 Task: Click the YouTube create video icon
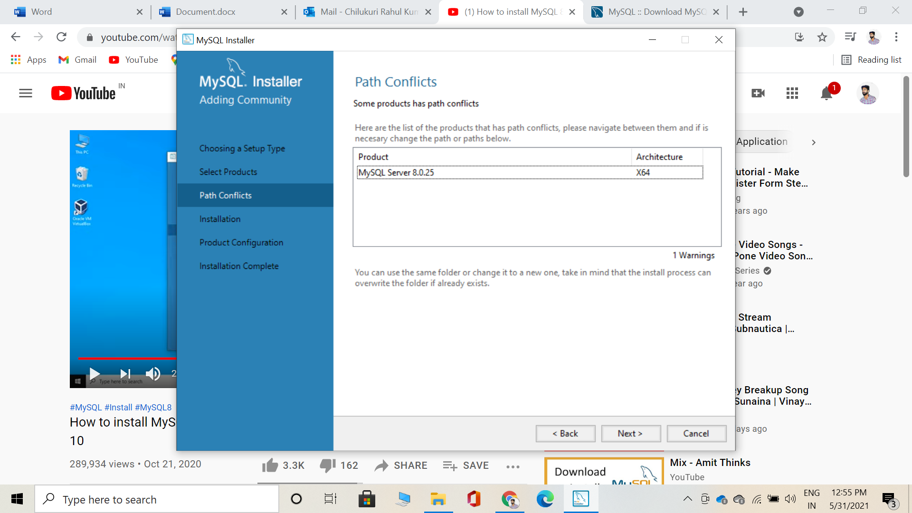759,93
